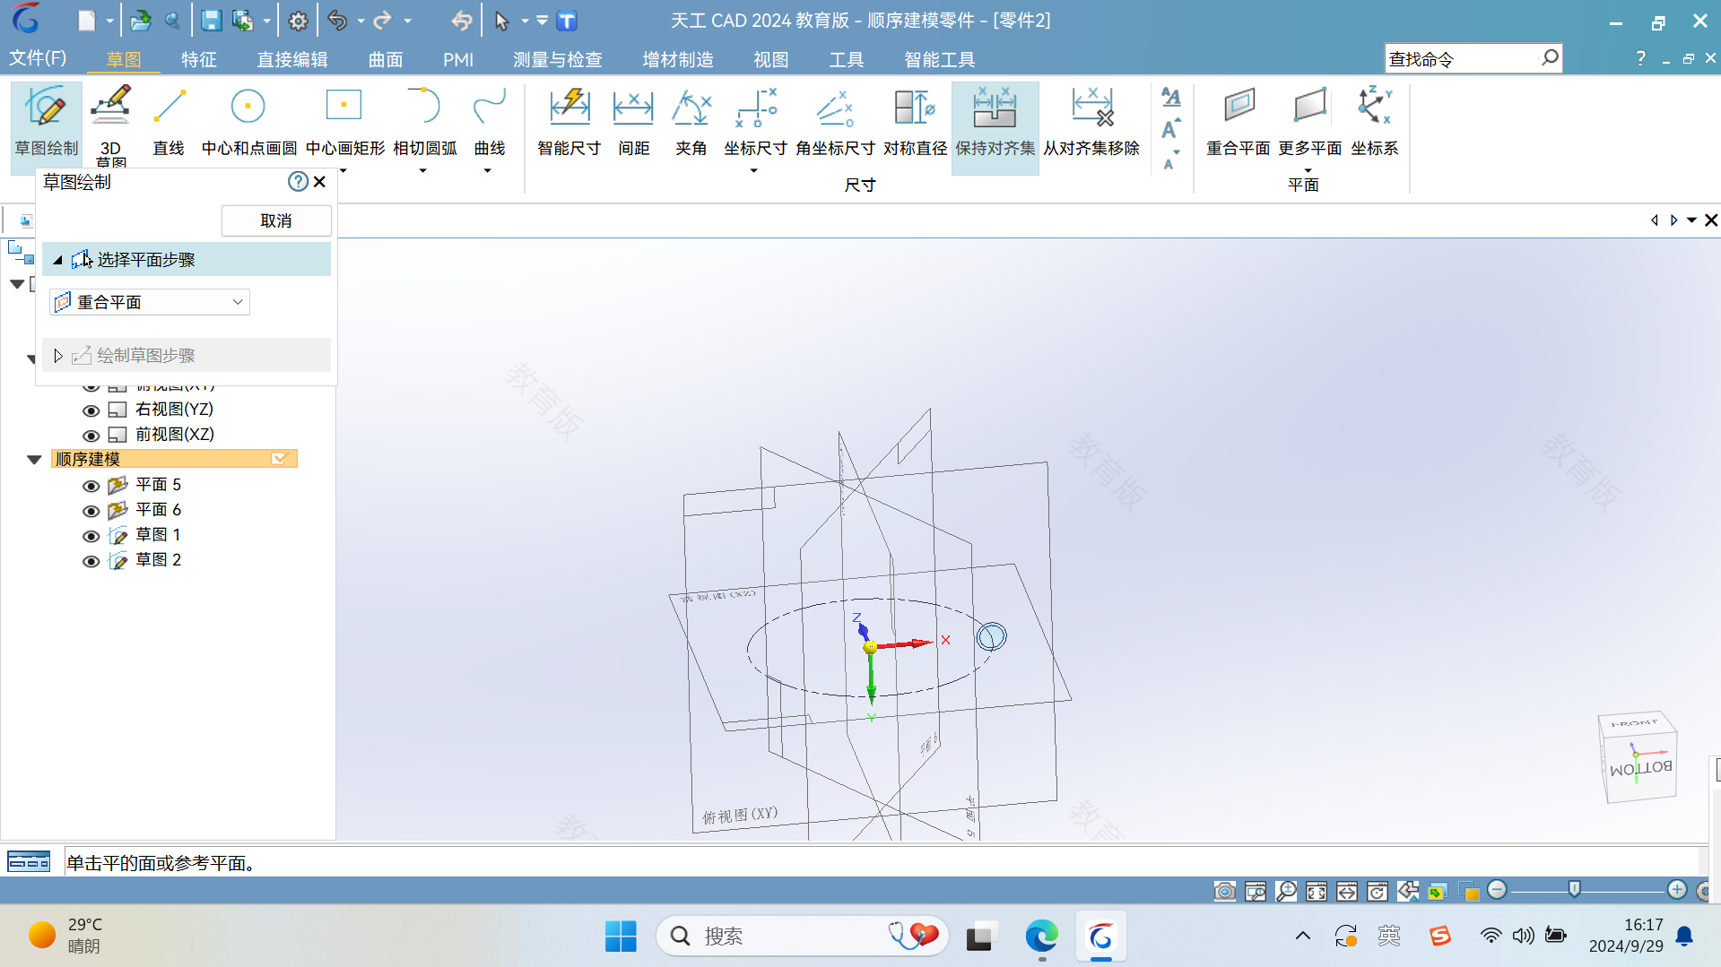The image size is (1721, 967).
Task: Open the 重合平面 plane type dropdown
Action: (x=149, y=302)
